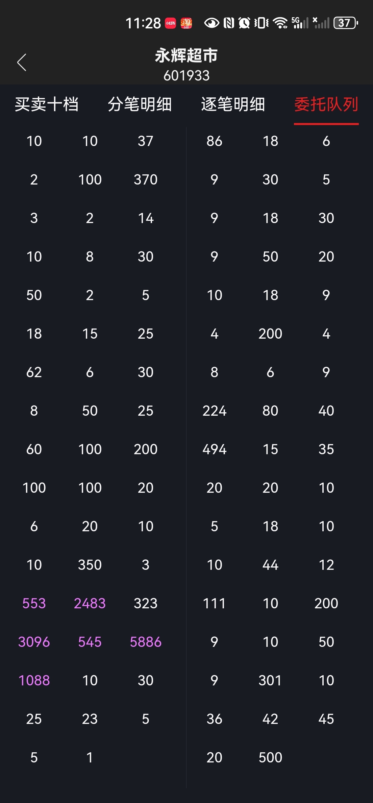Tap the vibrate mode status icon

click(x=262, y=23)
